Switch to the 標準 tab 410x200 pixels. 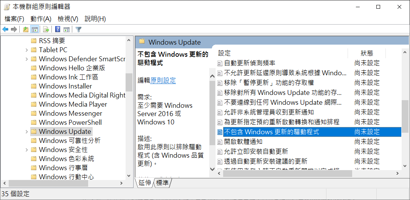pyautogui.click(x=162, y=183)
